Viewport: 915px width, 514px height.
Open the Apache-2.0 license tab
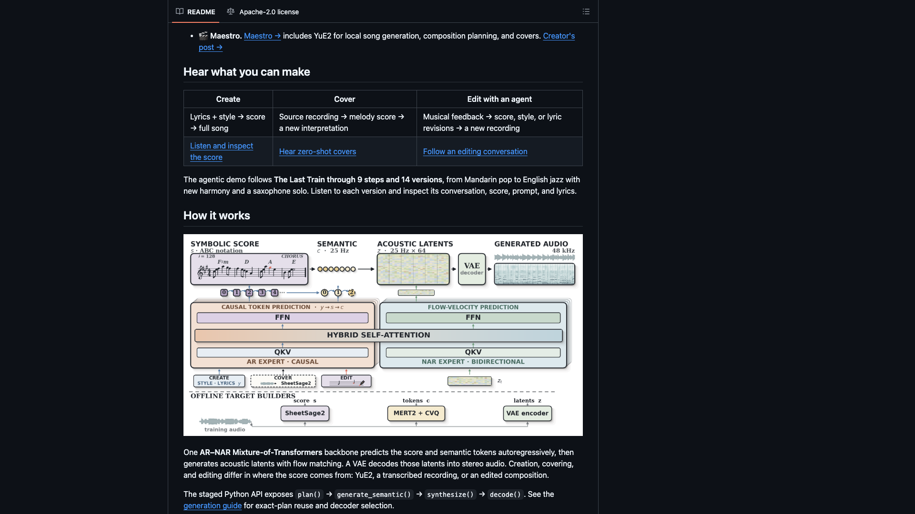(263, 11)
